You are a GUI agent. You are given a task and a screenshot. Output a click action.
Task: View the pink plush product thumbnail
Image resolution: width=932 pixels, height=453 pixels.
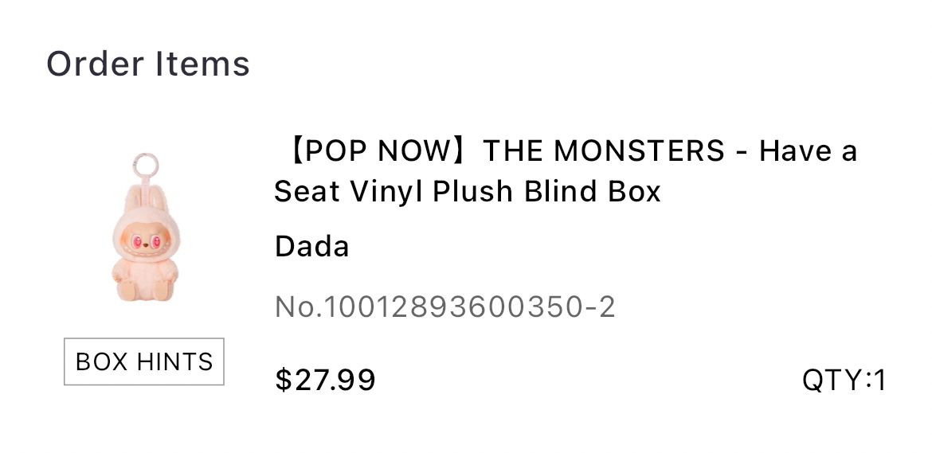point(145,228)
